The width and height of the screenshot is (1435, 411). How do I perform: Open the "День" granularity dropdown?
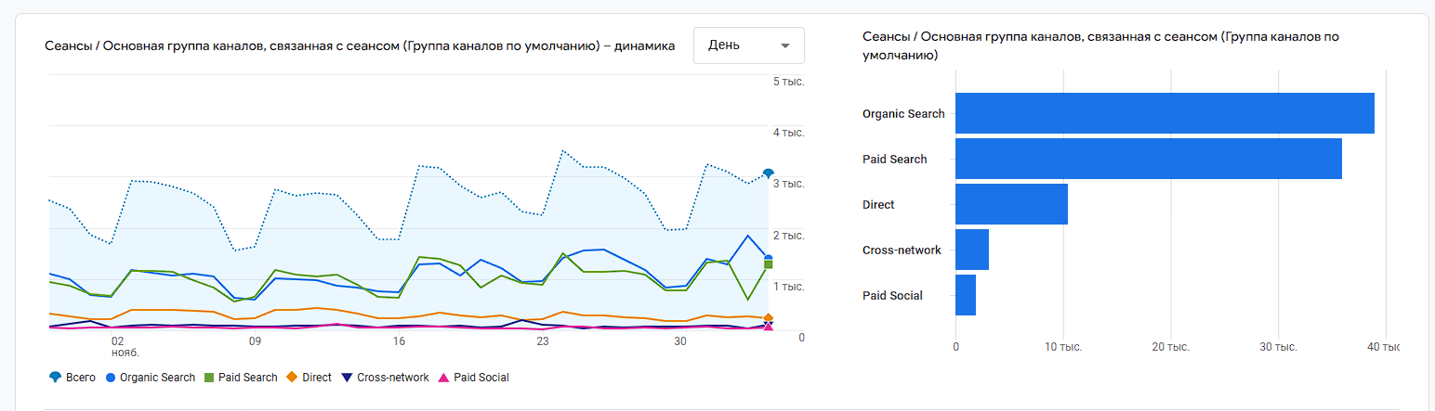[x=748, y=45]
